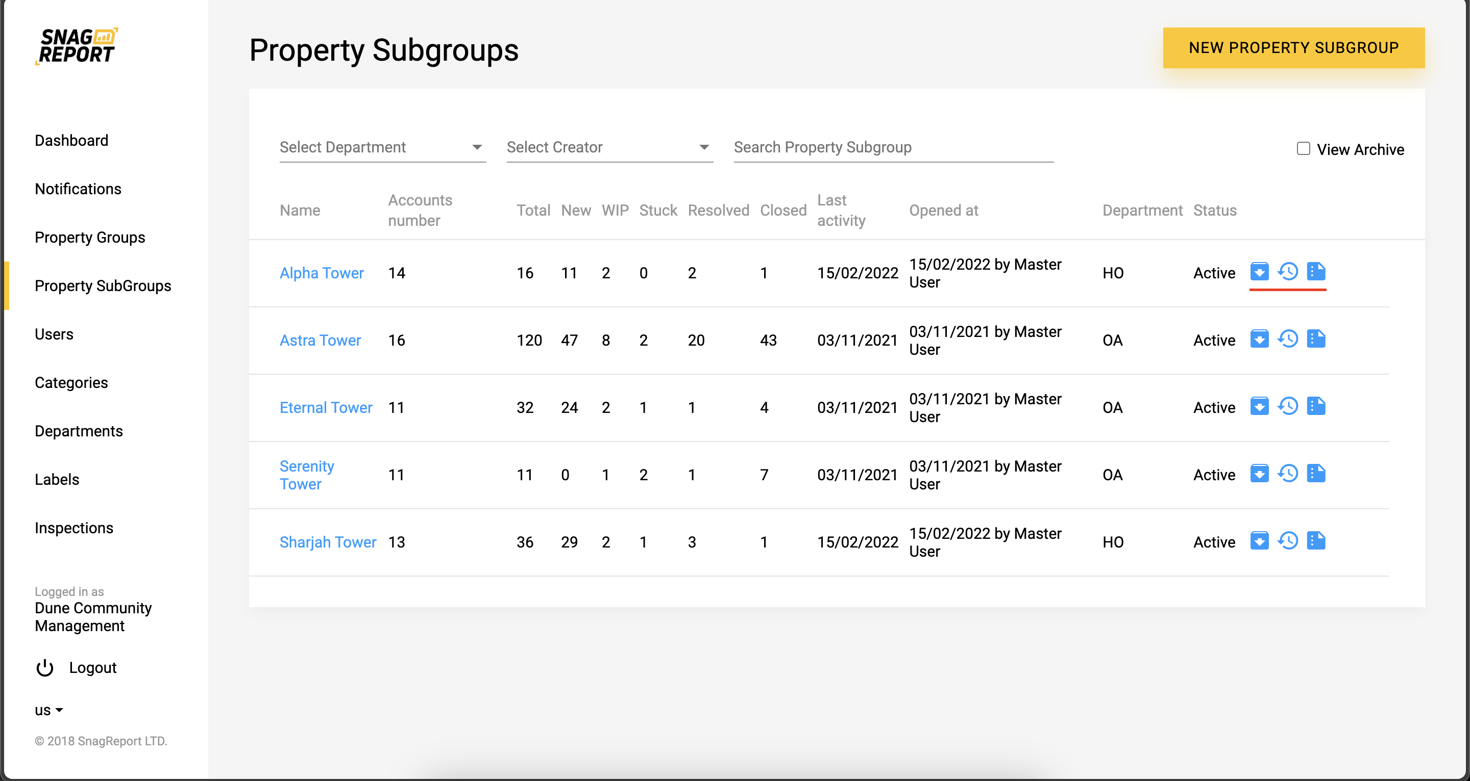
Task: Open Property Groups menu item
Action: tap(90, 237)
